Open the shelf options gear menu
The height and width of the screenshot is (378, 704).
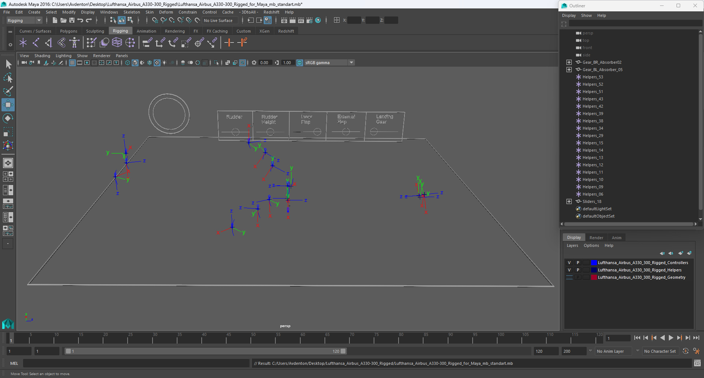pos(10,45)
